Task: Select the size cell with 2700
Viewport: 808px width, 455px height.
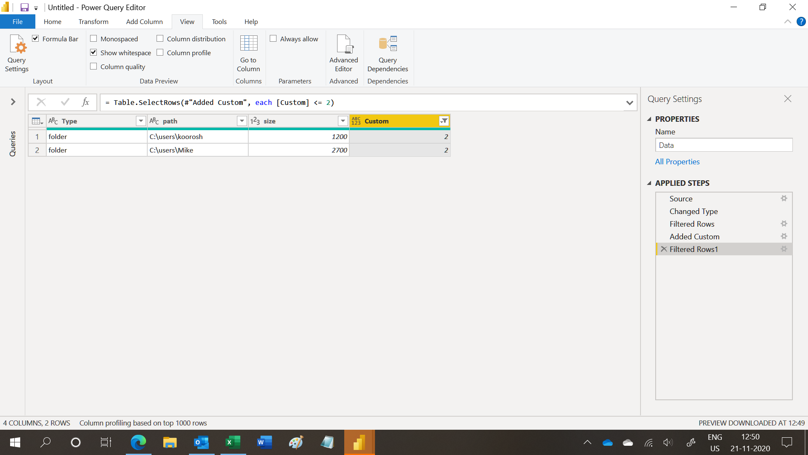Action: 299,150
